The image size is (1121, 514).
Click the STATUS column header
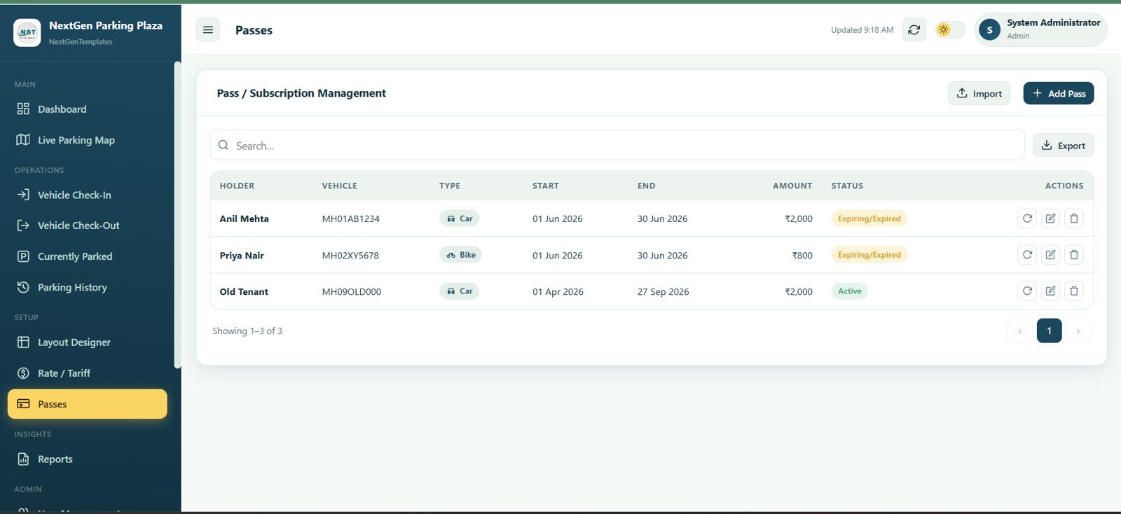(x=847, y=186)
